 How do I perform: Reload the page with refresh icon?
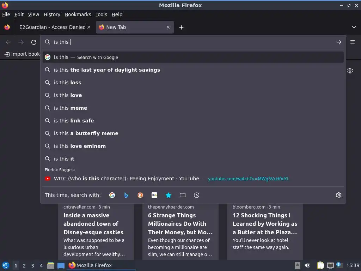click(34, 42)
